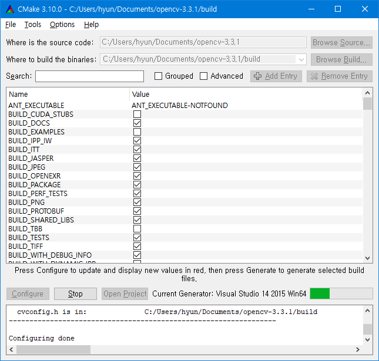Check the BUILD_TBB checkbox
The width and height of the screenshot is (379, 361).
(x=137, y=229)
